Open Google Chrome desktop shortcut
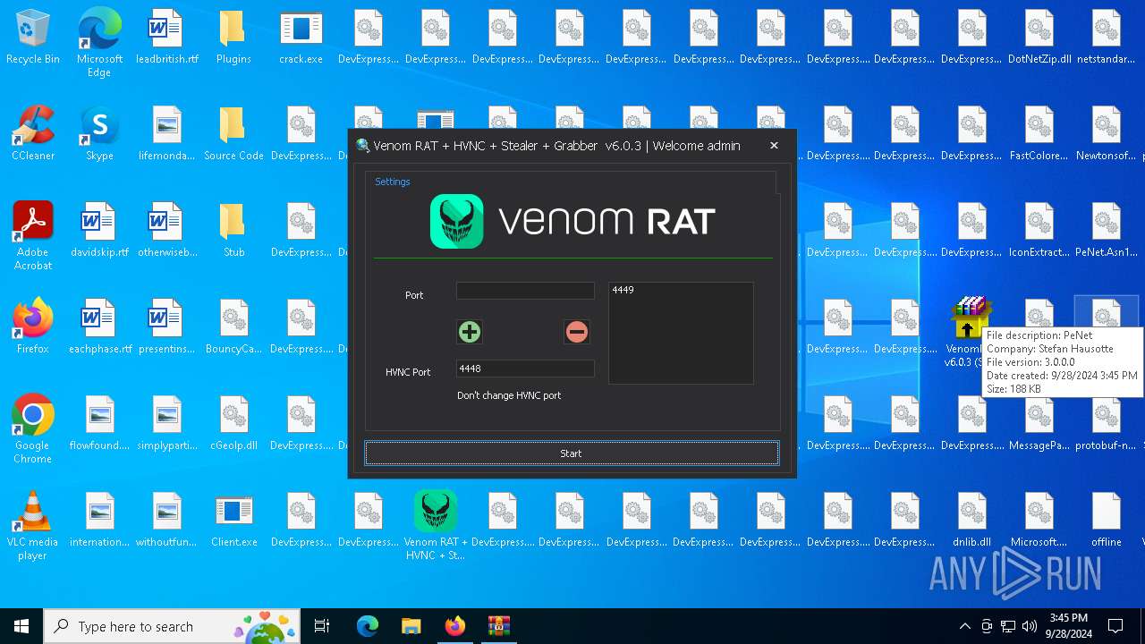The image size is (1145, 644). pyautogui.click(x=33, y=429)
